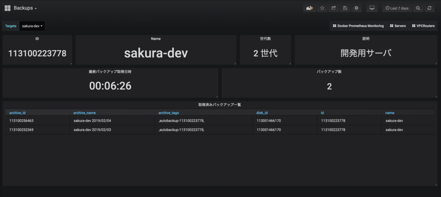Open the Targets sakura-dev variable dropdown

(32, 26)
